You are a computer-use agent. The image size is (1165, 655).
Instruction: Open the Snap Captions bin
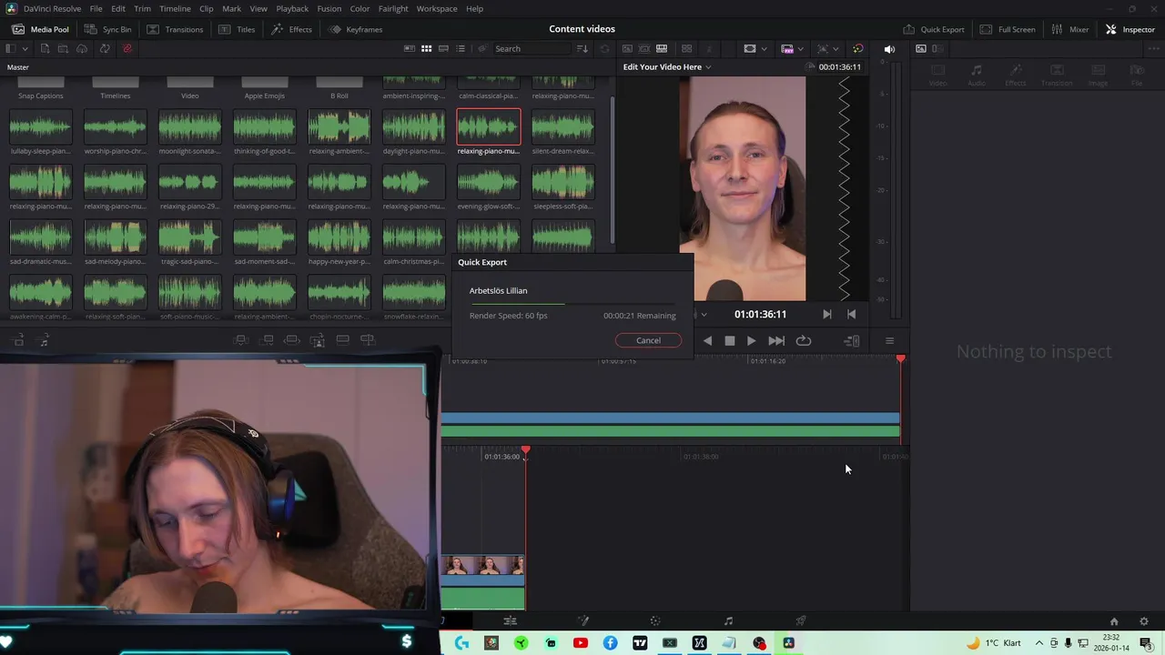40,88
